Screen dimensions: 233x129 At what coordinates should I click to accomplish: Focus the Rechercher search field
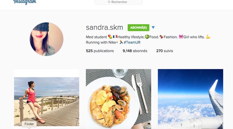pyautogui.click(x=119, y=2)
